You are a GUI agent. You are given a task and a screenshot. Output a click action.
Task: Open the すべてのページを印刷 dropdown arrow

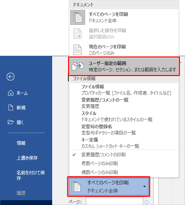[x=144, y=187]
